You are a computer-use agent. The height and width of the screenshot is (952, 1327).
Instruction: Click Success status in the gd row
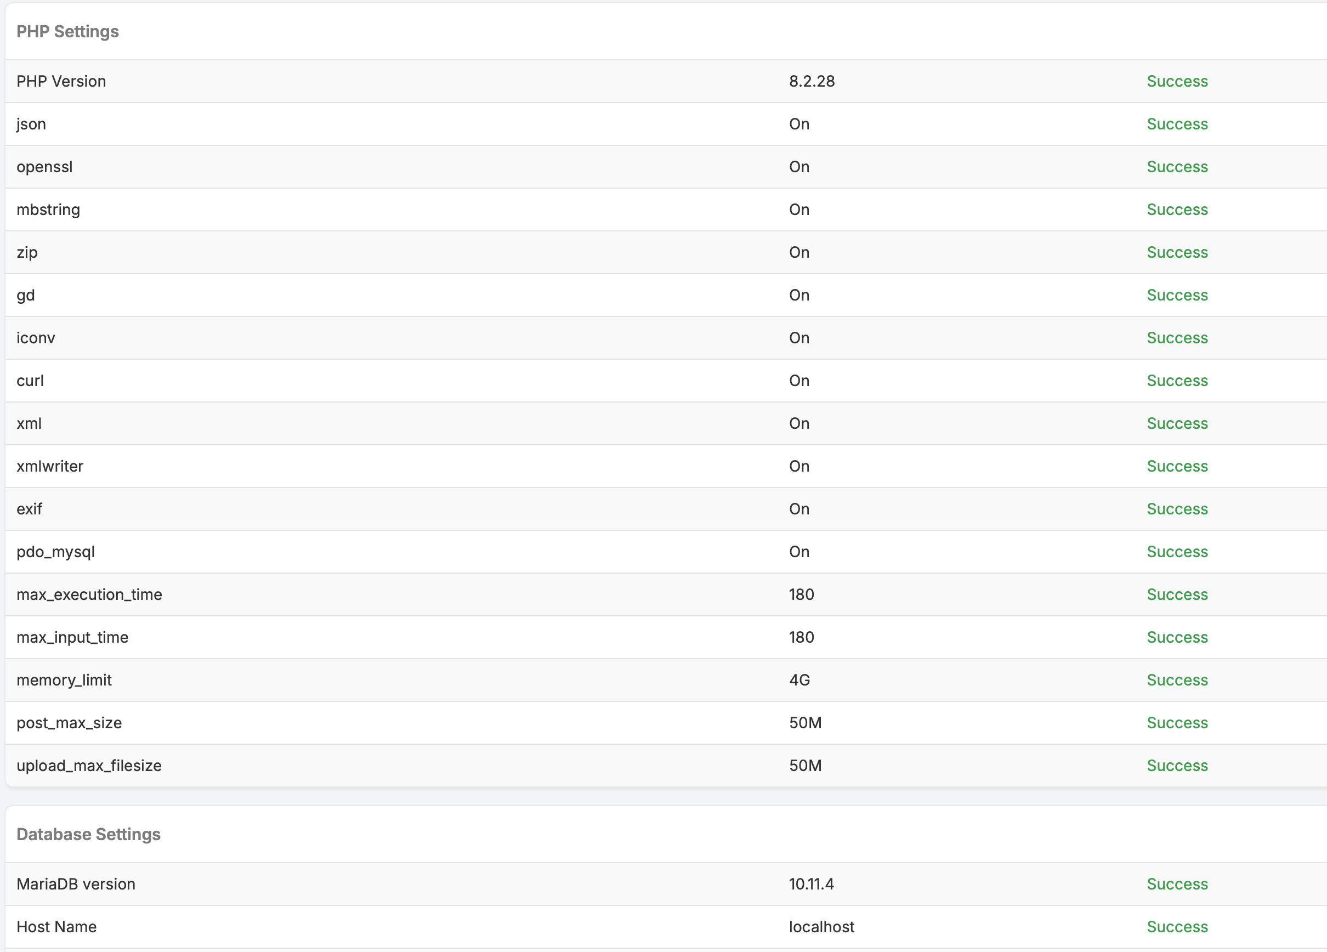click(x=1177, y=295)
